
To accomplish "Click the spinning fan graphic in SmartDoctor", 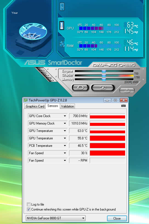I will (33, 32).
